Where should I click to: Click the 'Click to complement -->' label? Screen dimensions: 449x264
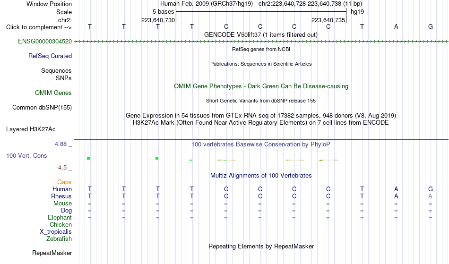point(39,27)
